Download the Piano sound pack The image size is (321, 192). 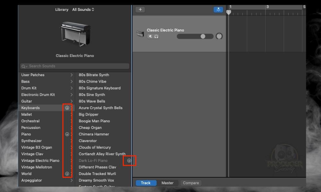point(67,134)
